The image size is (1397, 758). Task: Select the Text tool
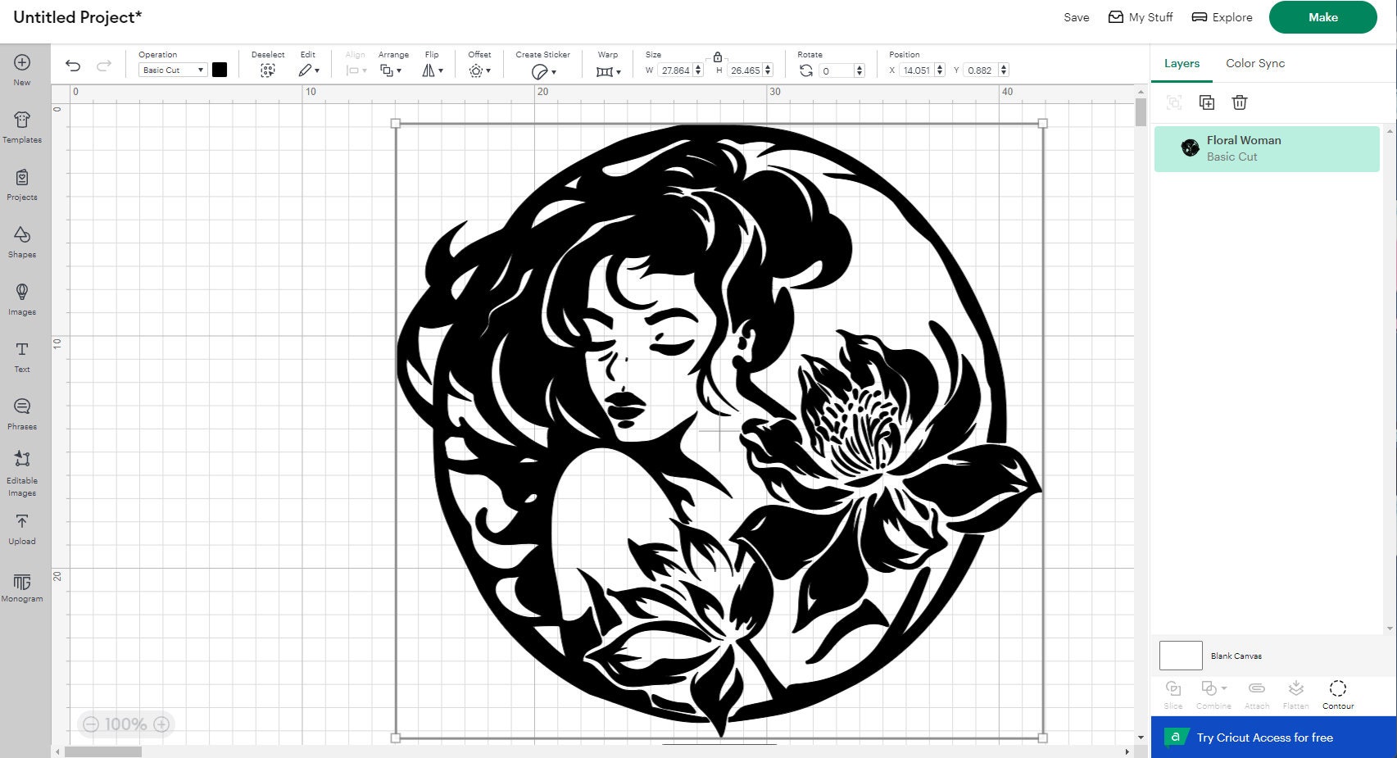pos(22,357)
